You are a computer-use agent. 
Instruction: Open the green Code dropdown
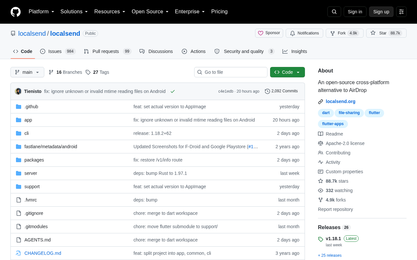[x=287, y=72]
